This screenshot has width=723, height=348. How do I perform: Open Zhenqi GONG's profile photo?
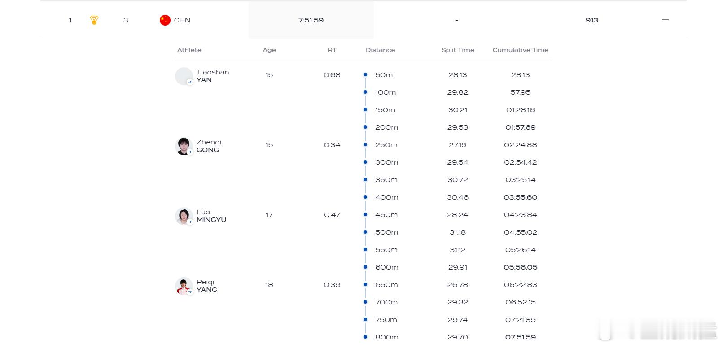click(184, 146)
